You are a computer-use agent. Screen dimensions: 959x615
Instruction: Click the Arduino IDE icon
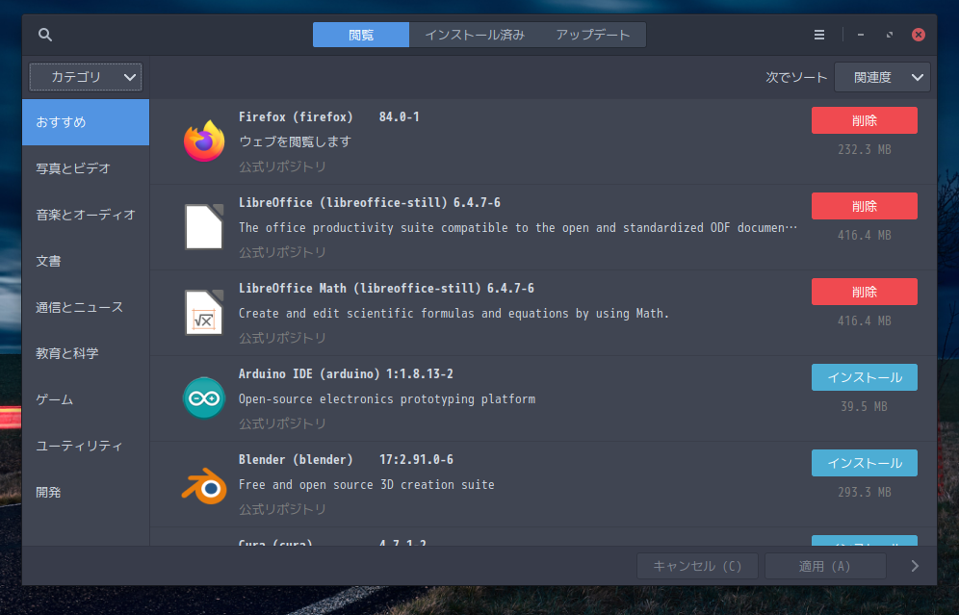click(x=204, y=398)
